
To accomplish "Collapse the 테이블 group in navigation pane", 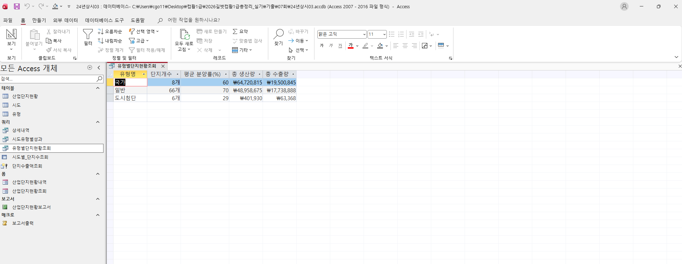I will (x=98, y=88).
